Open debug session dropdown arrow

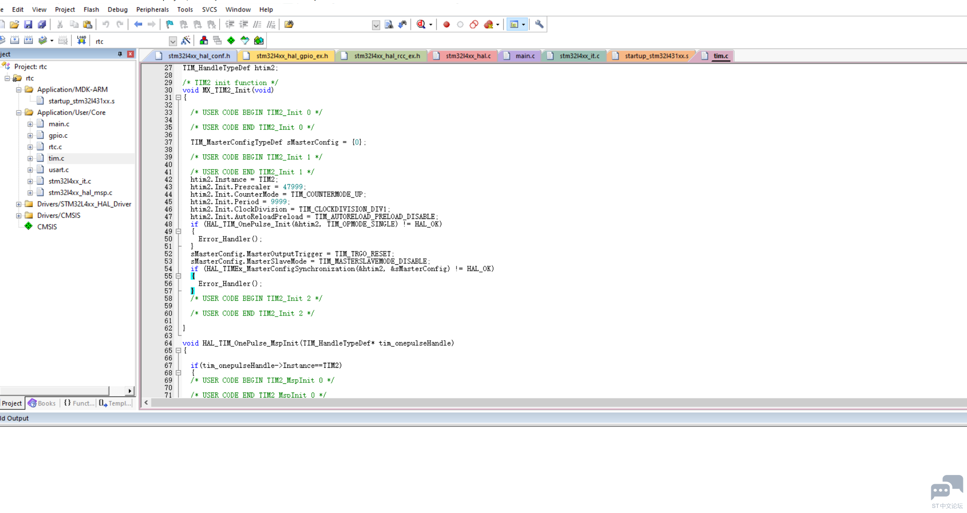click(431, 25)
